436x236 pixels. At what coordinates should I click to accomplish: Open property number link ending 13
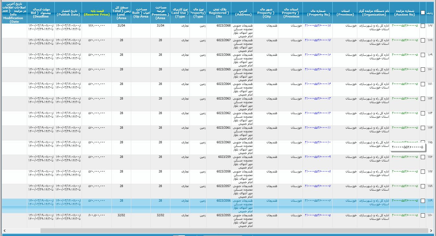[318, 99]
